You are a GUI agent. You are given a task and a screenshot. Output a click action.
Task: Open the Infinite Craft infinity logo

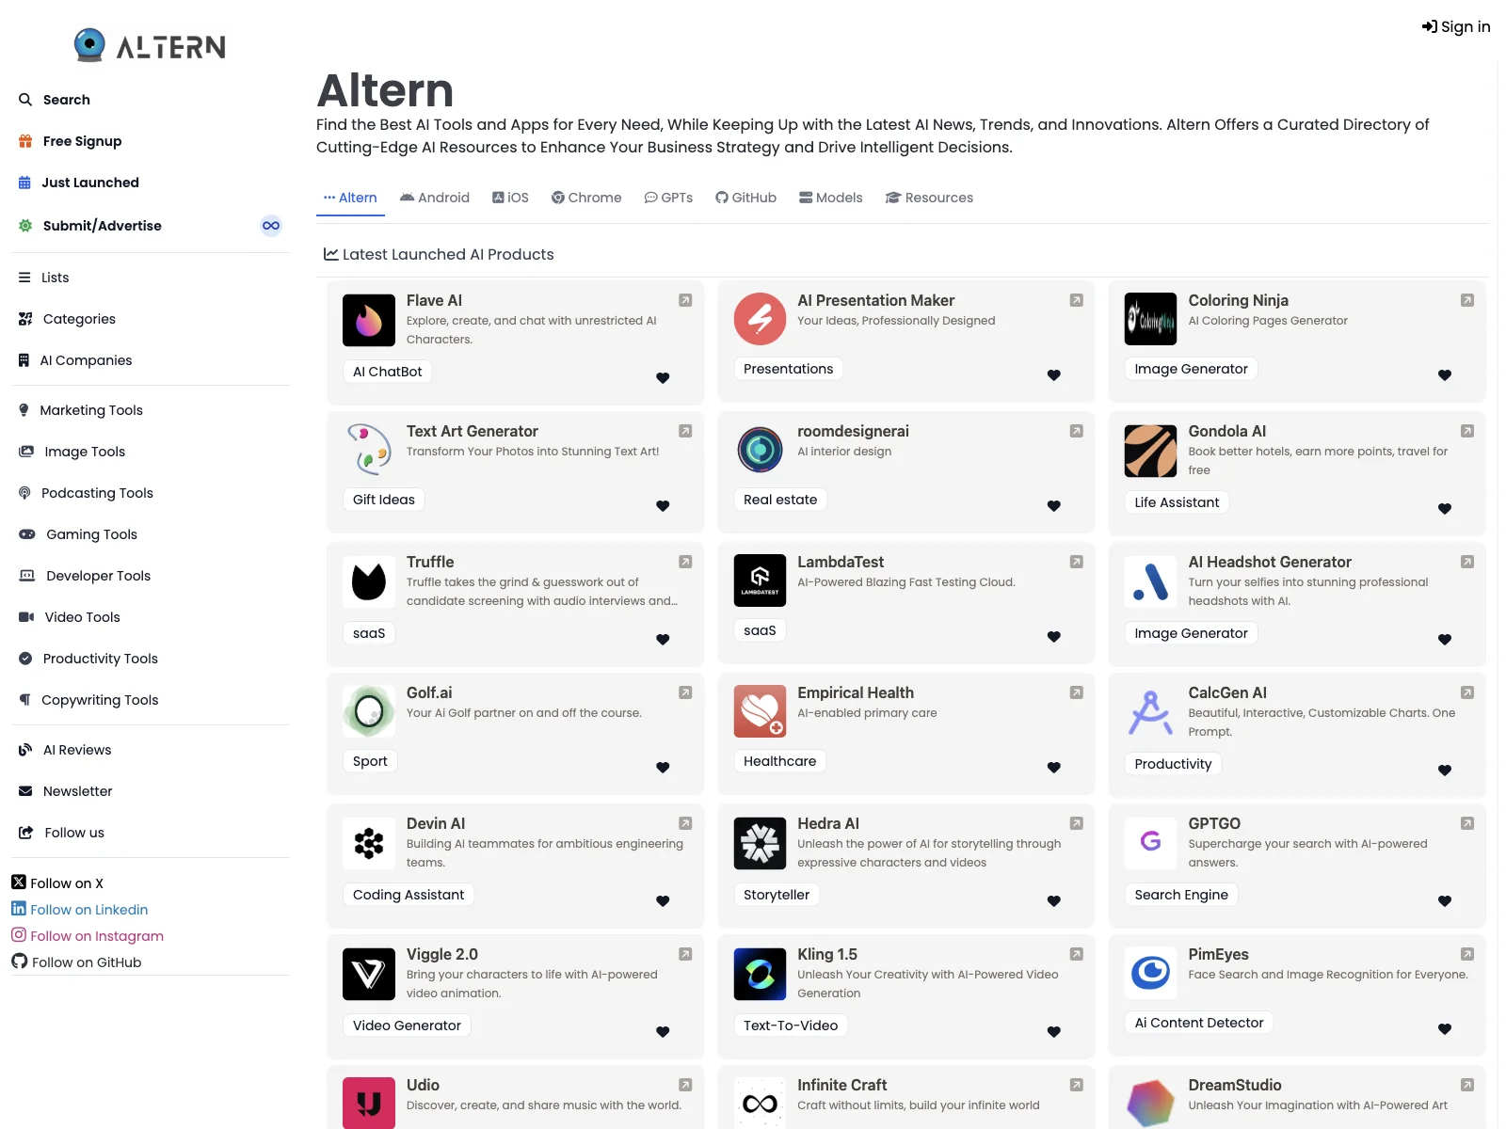pyautogui.click(x=760, y=1104)
